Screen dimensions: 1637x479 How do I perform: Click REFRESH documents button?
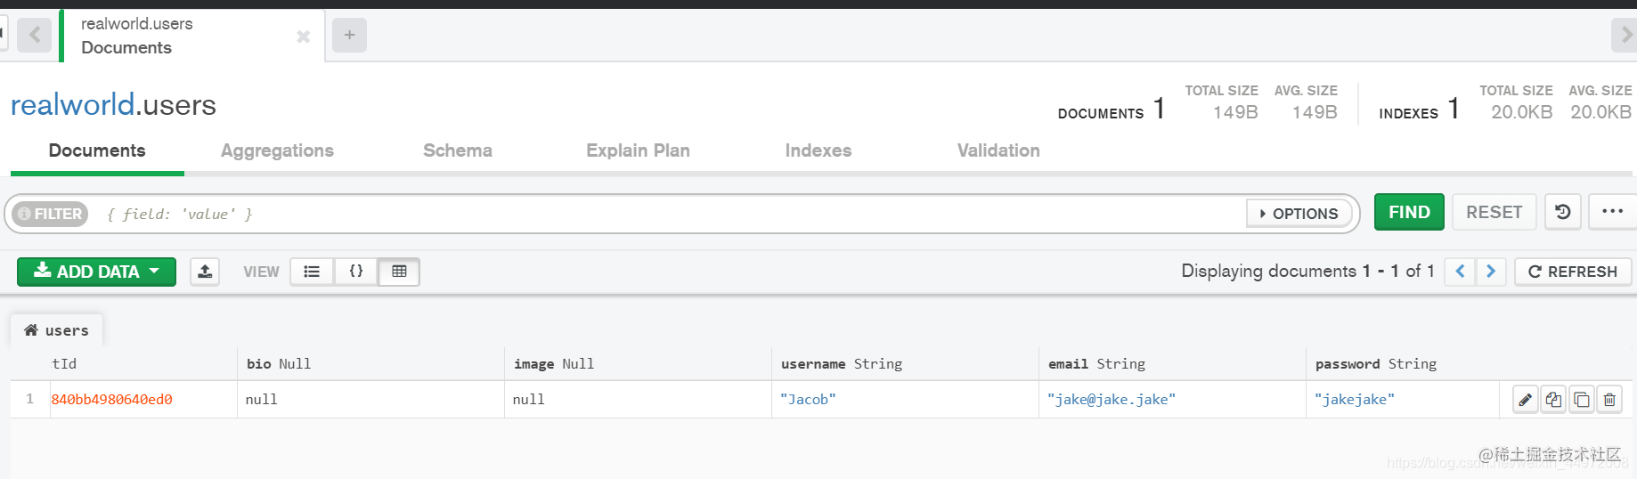[x=1573, y=272]
